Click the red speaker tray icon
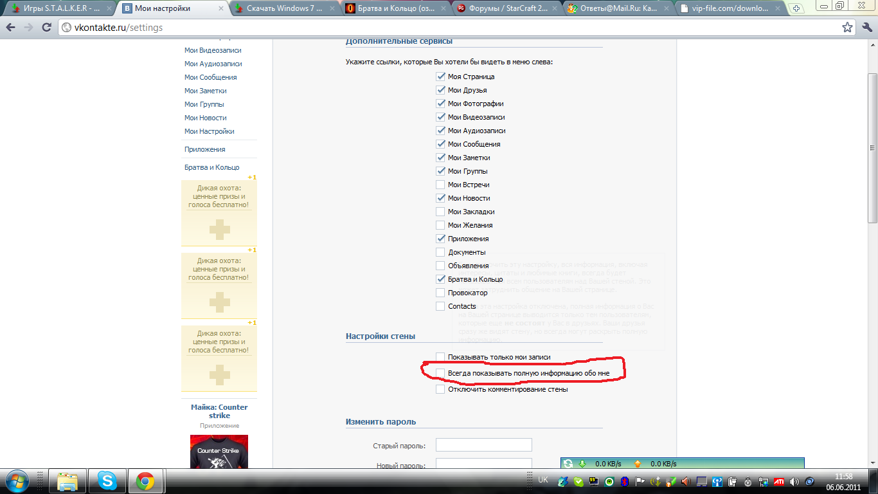This screenshot has height=494, width=878. point(686,481)
